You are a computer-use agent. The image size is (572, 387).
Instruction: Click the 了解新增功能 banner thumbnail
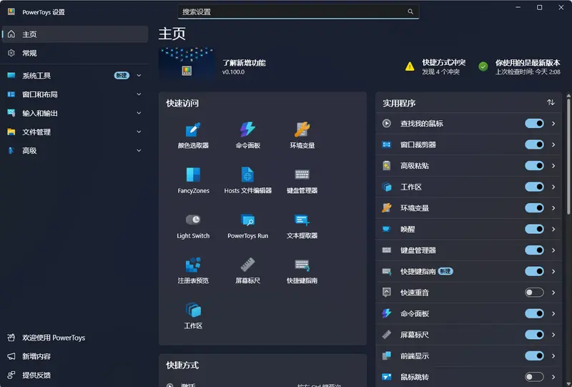[x=187, y=63]
